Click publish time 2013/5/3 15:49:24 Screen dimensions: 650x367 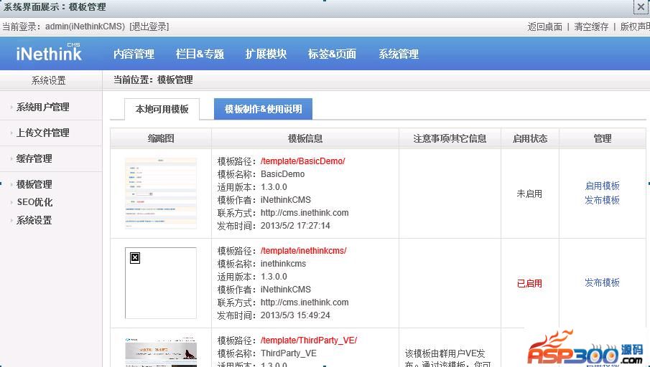[x=295, y=315]
